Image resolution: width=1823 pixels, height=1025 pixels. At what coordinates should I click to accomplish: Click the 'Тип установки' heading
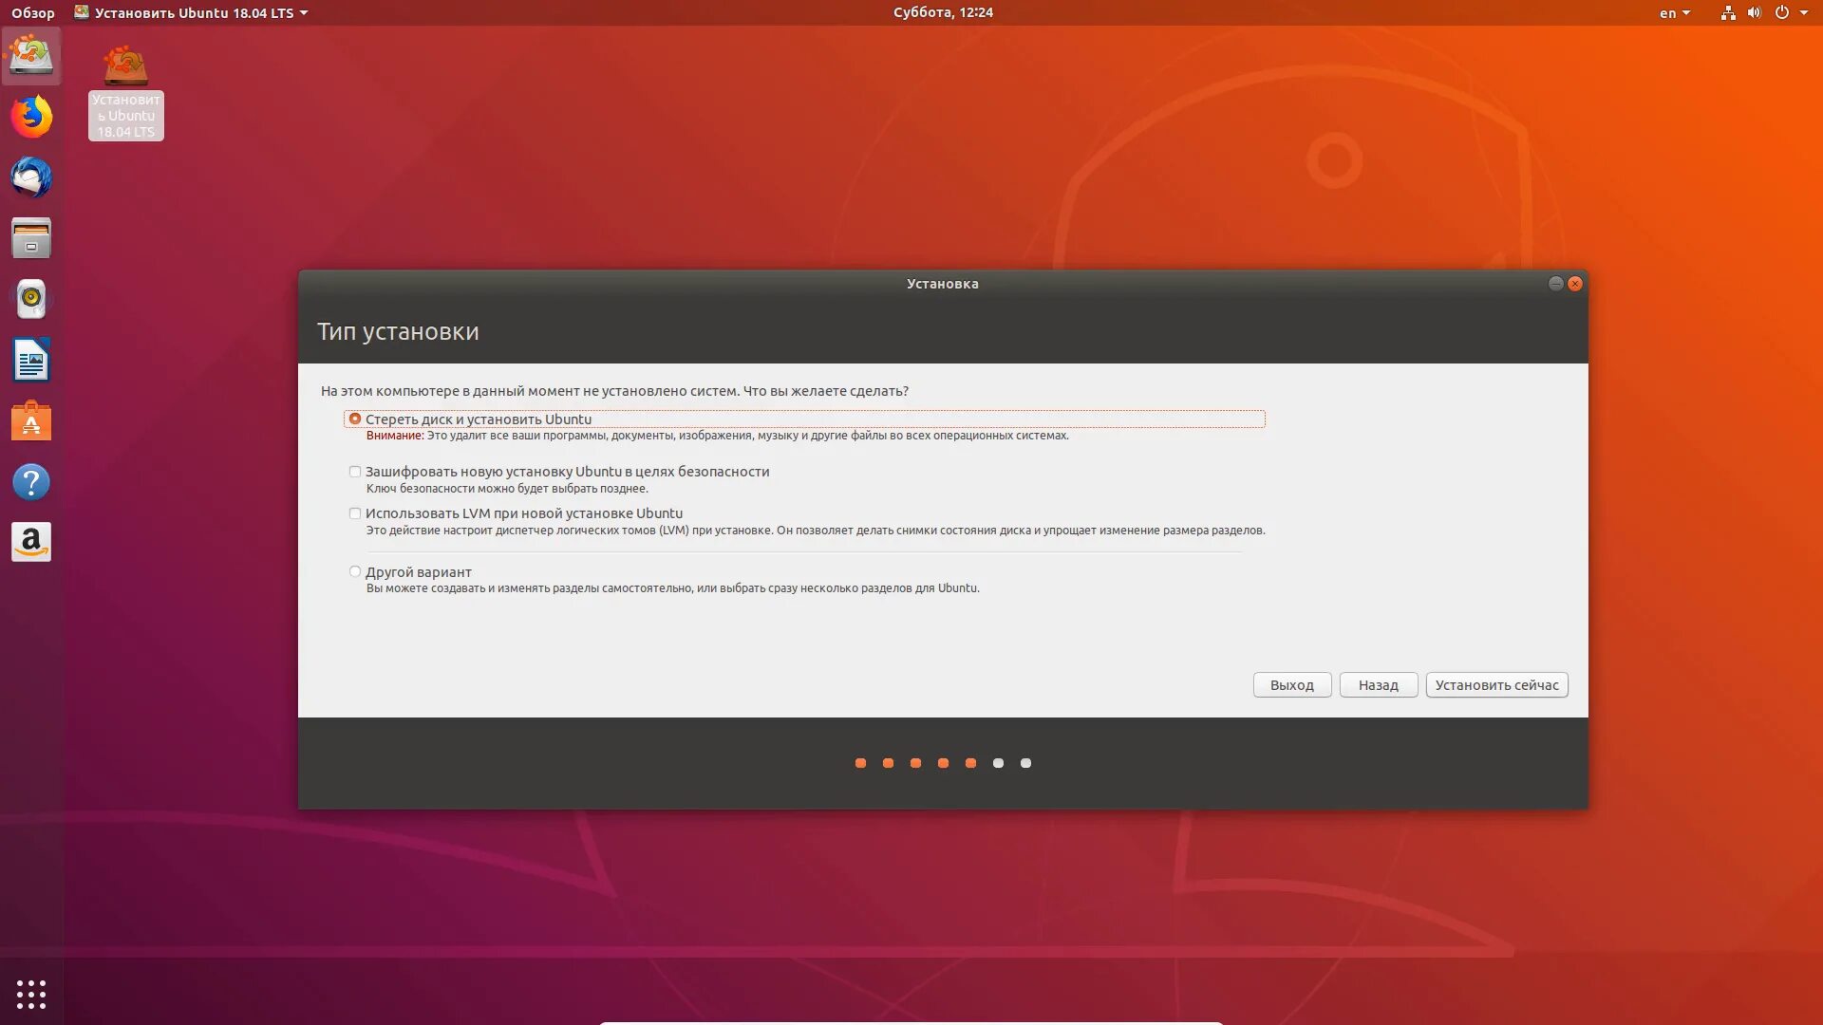(398, 331)
